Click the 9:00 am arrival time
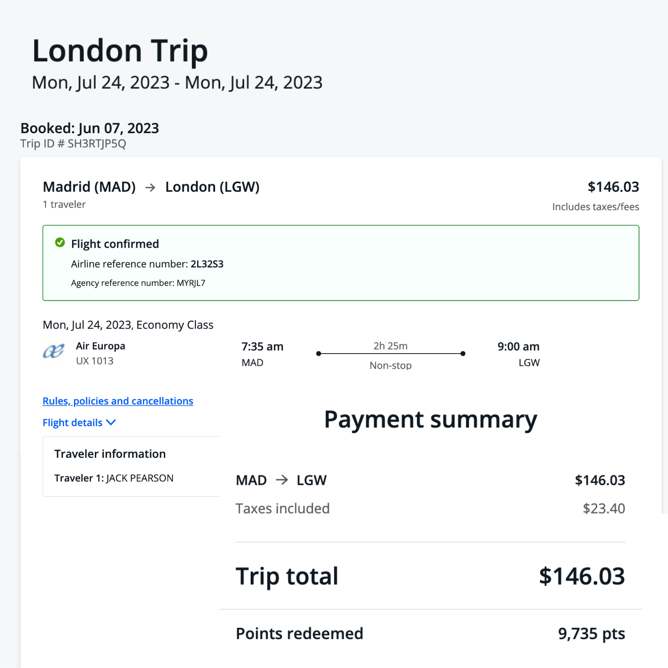This screenshot has width=668, height=668. (518, 346)
